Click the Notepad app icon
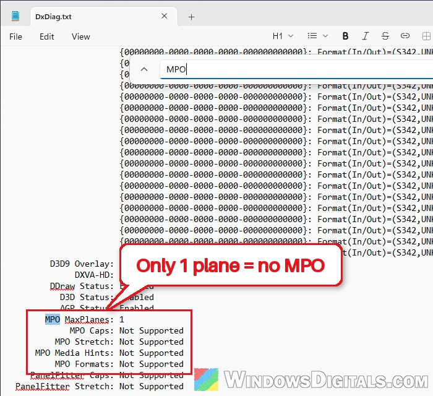The width and height of the screenshot is (433, 396). pos(15,16)
